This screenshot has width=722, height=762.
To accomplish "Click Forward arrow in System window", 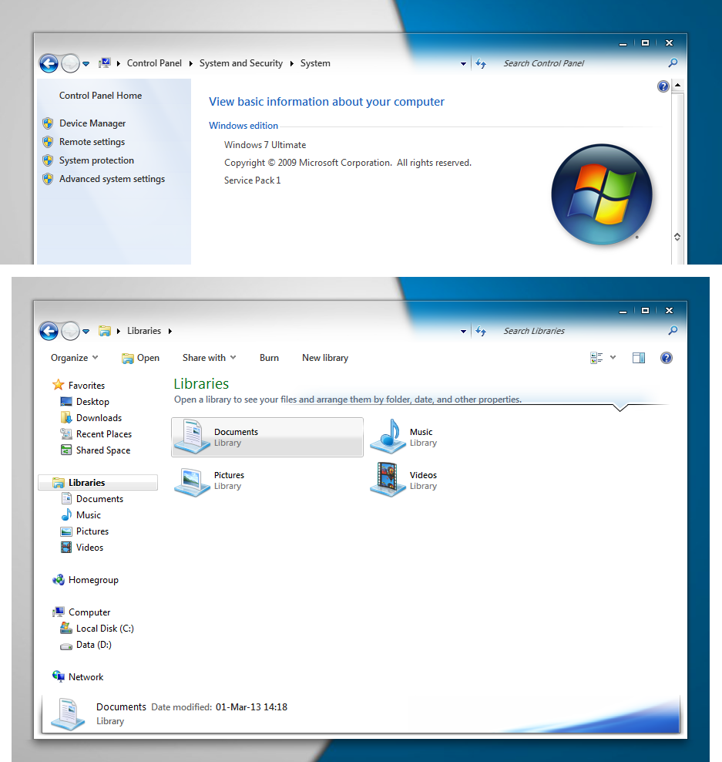I will pyautogui.click(x=71, y=63).
